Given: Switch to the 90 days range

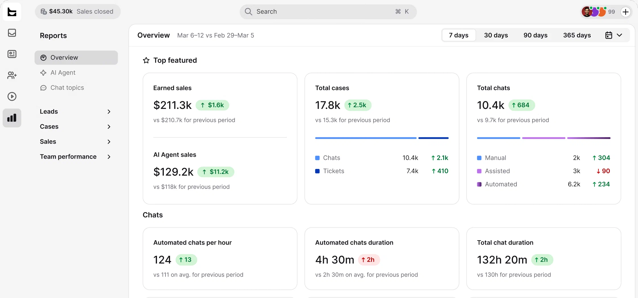Looking at the screenshot, I should tap(535, 35).
